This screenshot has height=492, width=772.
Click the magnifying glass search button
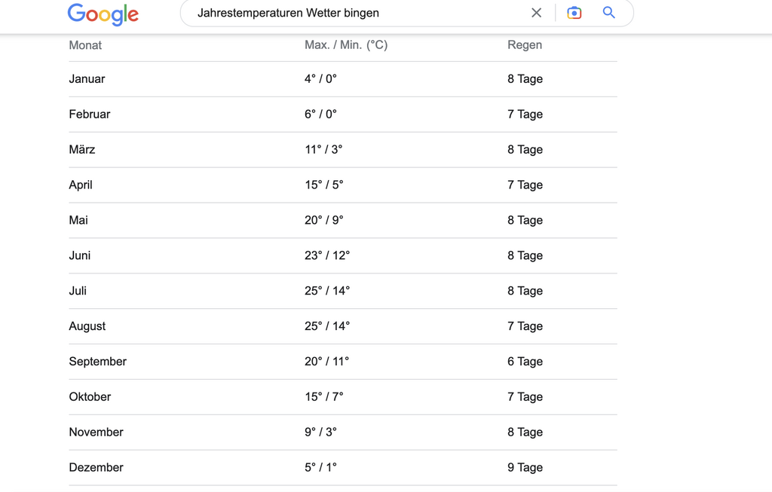point(608,13)
